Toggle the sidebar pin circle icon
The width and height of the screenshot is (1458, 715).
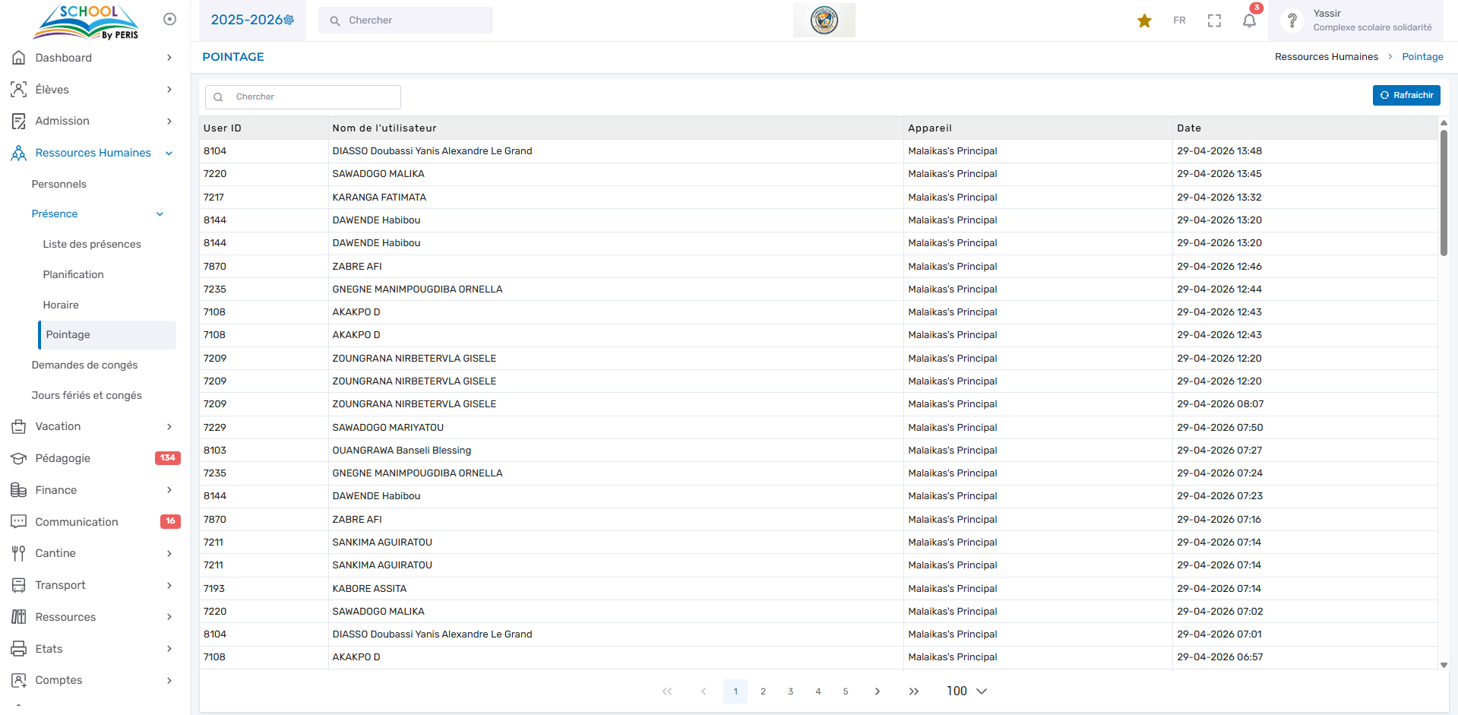coord(169,19)
